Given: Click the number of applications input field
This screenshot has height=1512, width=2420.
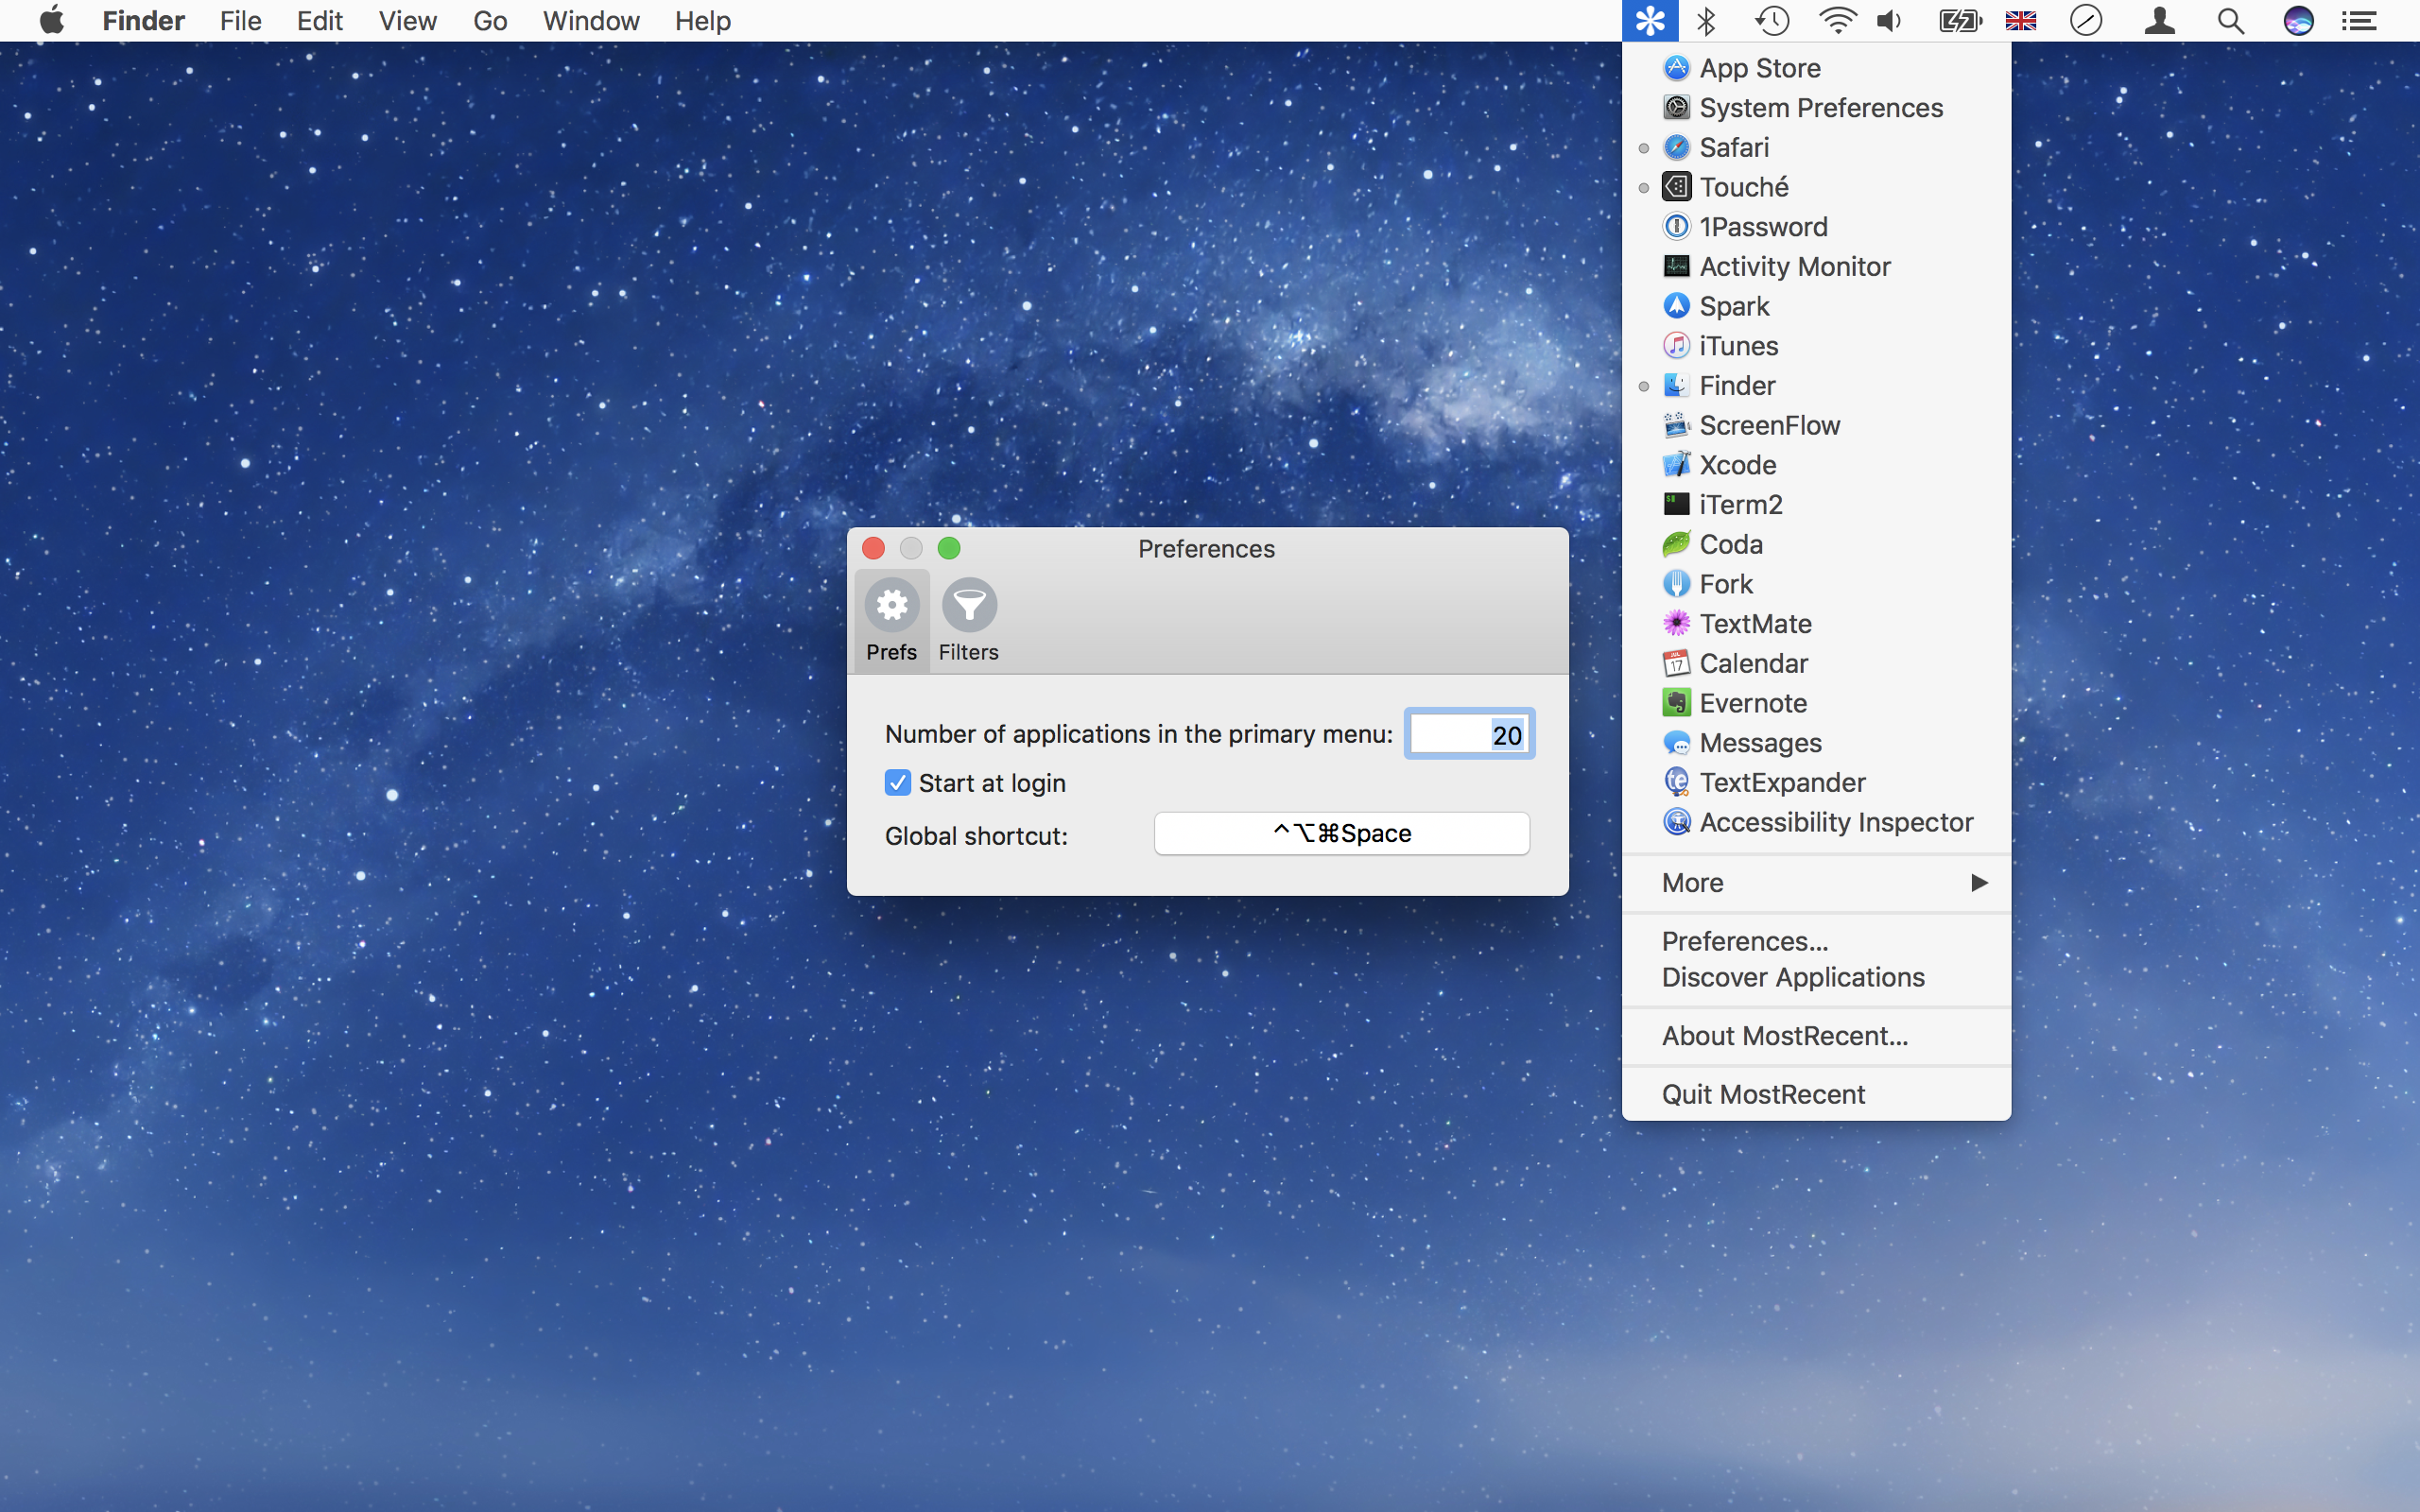Looking at the screenshot, I should tap(1468, 735).
